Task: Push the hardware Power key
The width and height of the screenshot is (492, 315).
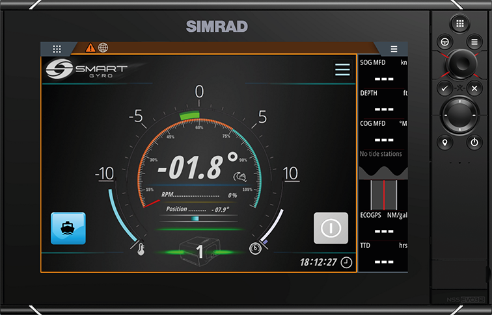Action: click(474, 142)
